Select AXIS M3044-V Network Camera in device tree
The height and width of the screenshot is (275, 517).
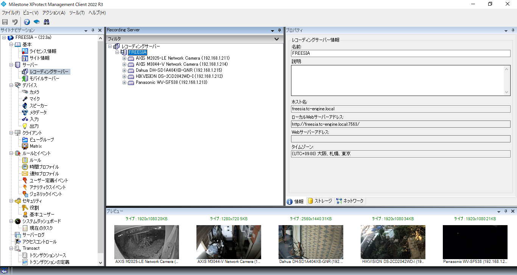point(182,64)
